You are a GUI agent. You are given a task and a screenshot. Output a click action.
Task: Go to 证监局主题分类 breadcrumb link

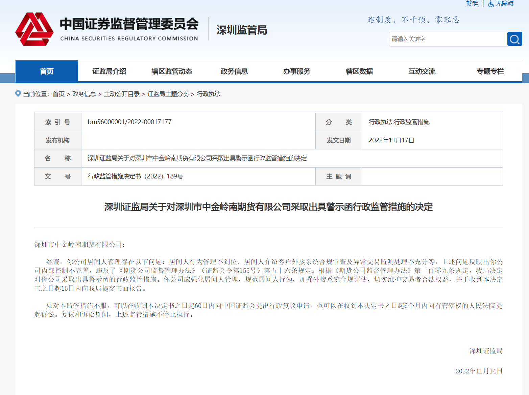pos(168,94)
